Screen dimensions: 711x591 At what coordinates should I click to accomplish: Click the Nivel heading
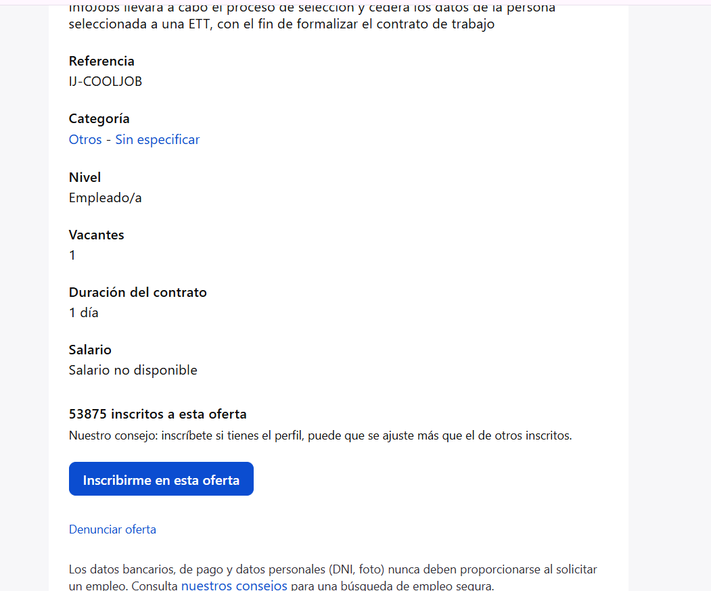click(x=85, y=177)
